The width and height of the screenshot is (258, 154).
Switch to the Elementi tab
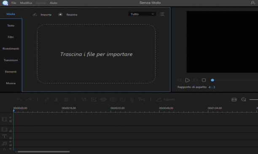point(11,72)
